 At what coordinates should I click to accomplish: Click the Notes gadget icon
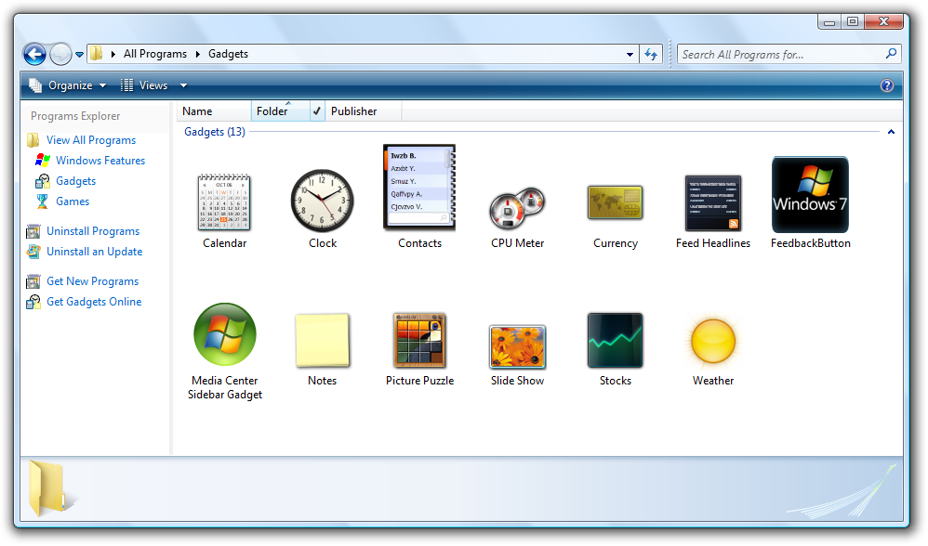(322, 340)
